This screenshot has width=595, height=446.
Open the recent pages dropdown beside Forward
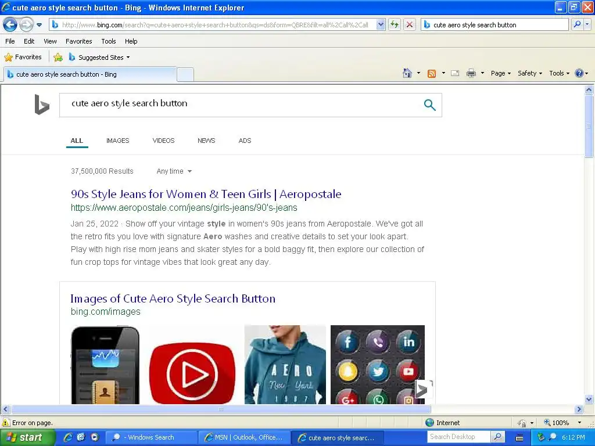(x=39, y=25)
